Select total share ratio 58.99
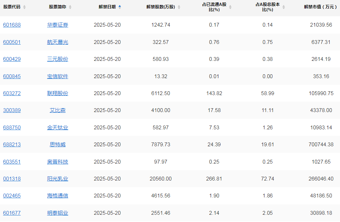This screenshot has width=340, height=222. point(268,93)
